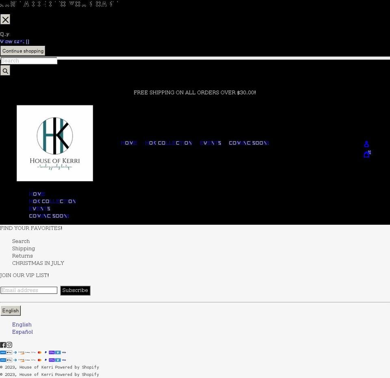Open the account login person icon
The width and height of the screenshot is (390, 378).
coord(366,144)
